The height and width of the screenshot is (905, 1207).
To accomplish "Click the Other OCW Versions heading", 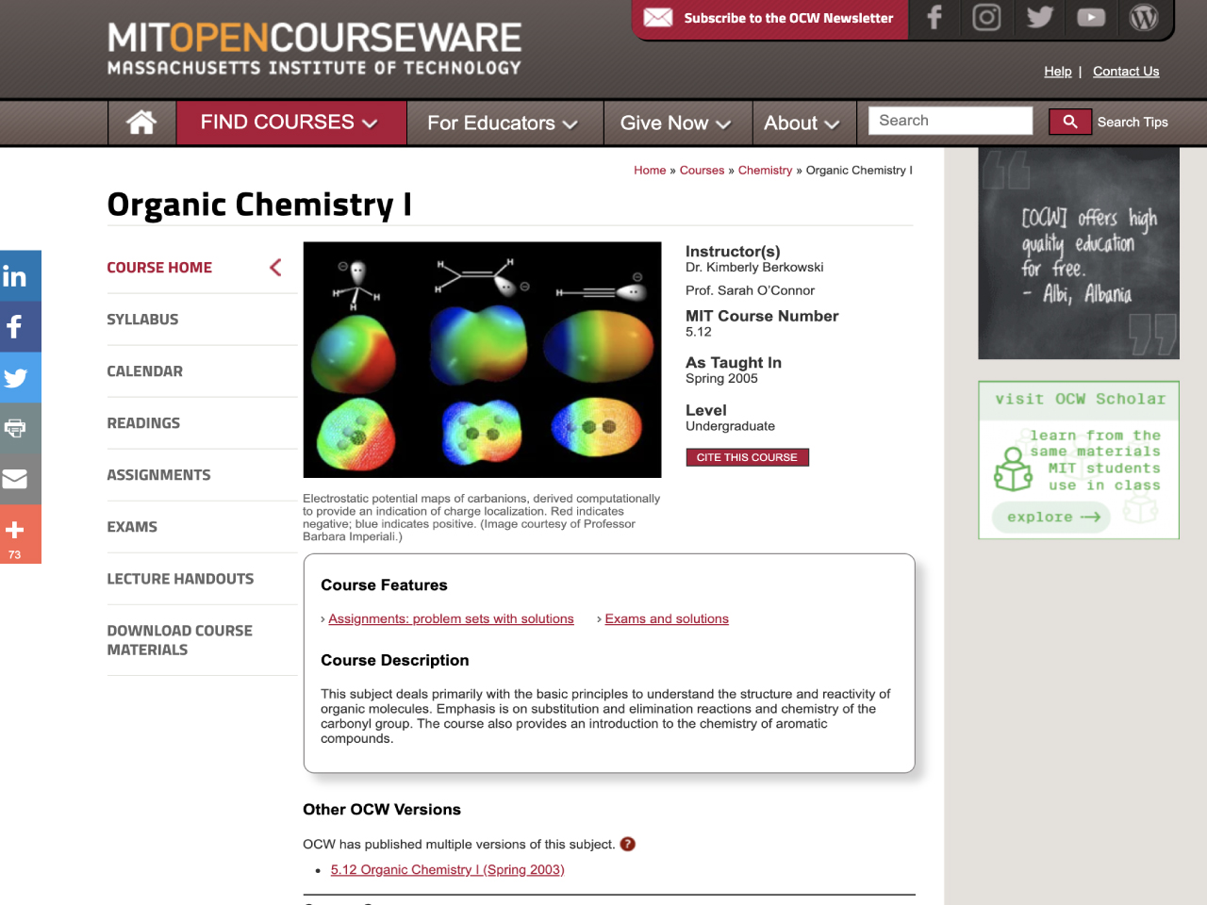I will [382, 810].
